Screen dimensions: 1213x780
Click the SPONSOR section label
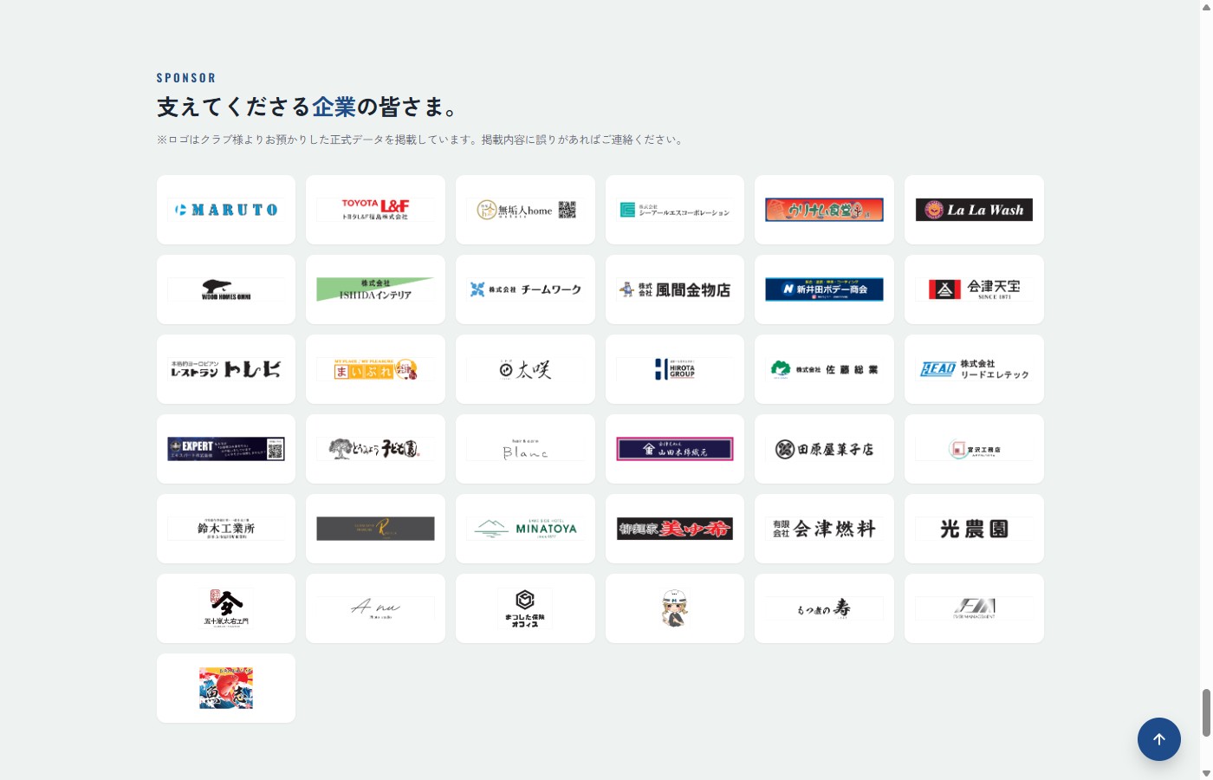(x=186, y=78)
